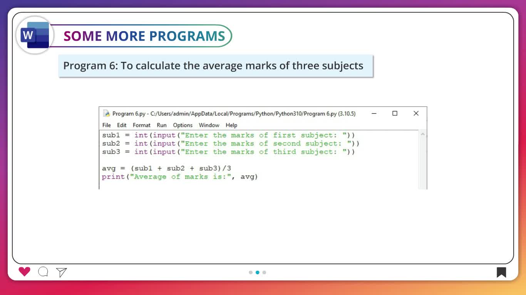Open the Help menu
526x295 pixels.
[231, 125]
